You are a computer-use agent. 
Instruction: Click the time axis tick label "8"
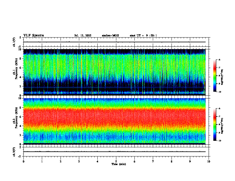pos(172,161)
